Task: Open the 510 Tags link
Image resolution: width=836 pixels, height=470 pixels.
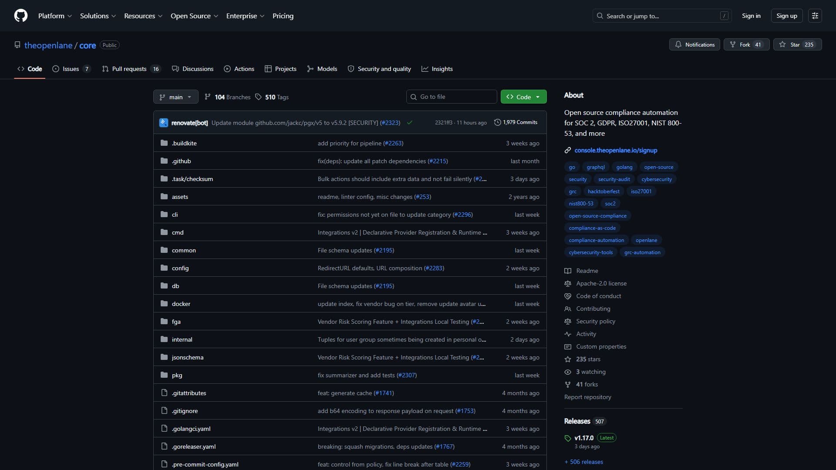Action: pos(272,97)
